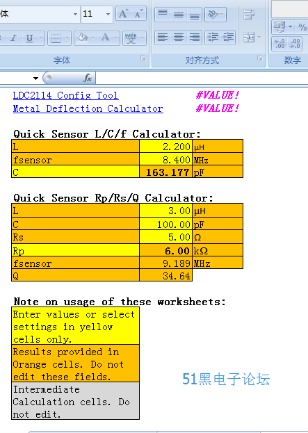Screen dimensions: 308x433
Task: Open fill color dropdown arrow
Action: click(92, 38)
